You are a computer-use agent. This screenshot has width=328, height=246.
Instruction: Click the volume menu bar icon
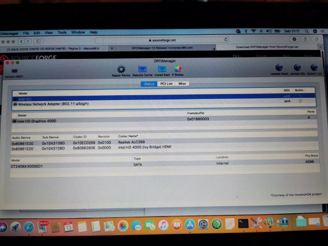[x=268, y=31]
